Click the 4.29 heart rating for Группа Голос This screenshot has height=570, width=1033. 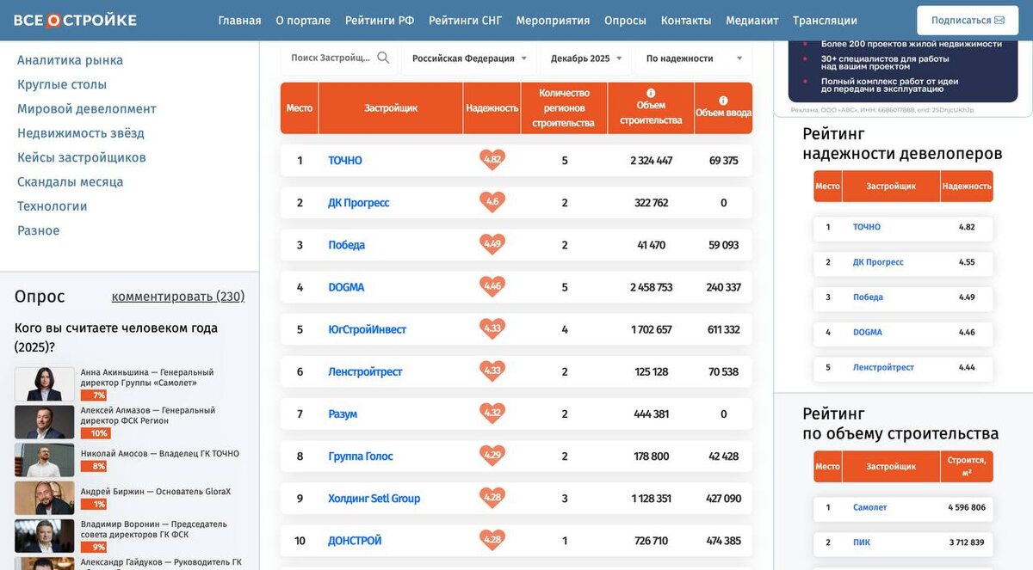pos(492,455)
